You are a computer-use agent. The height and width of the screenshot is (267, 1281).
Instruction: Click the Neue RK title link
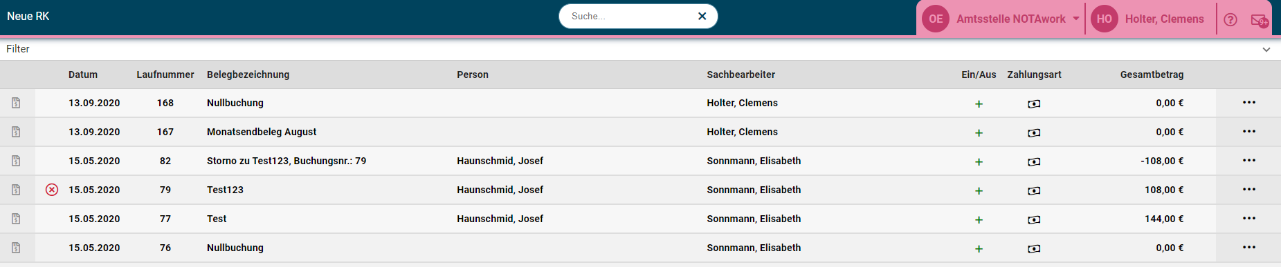(x=28, y=16)
